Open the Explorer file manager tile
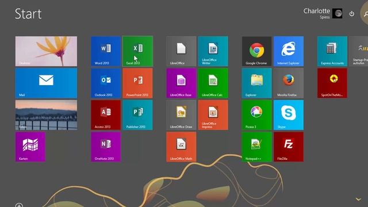This screenshot has width=368, height=207. point(257,83)
